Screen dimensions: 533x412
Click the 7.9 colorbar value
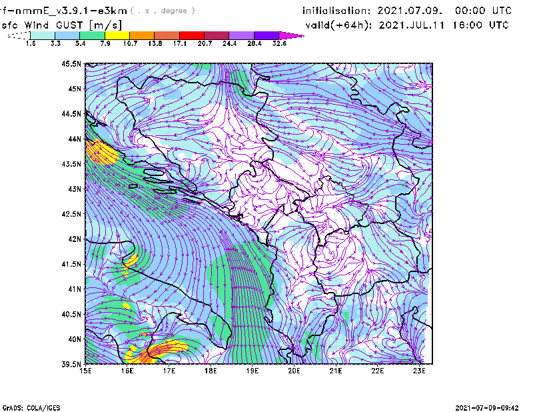(x=105, y=43)
